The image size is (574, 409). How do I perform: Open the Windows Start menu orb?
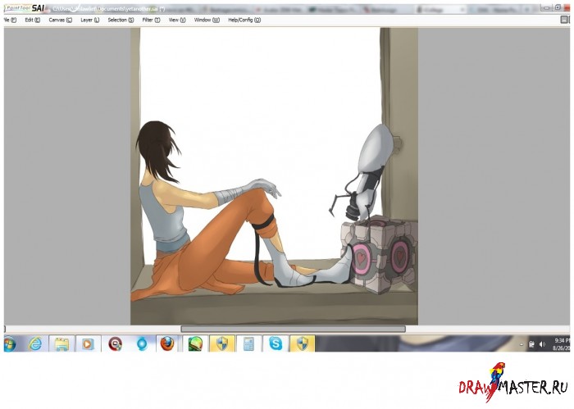coord(10,344)
